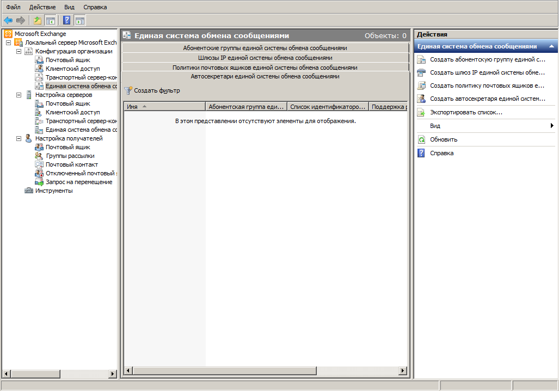This screenshot has height=391, width=559.
Task: Toggle the console tree pane toolbar icon
Action: click(51, 21)
